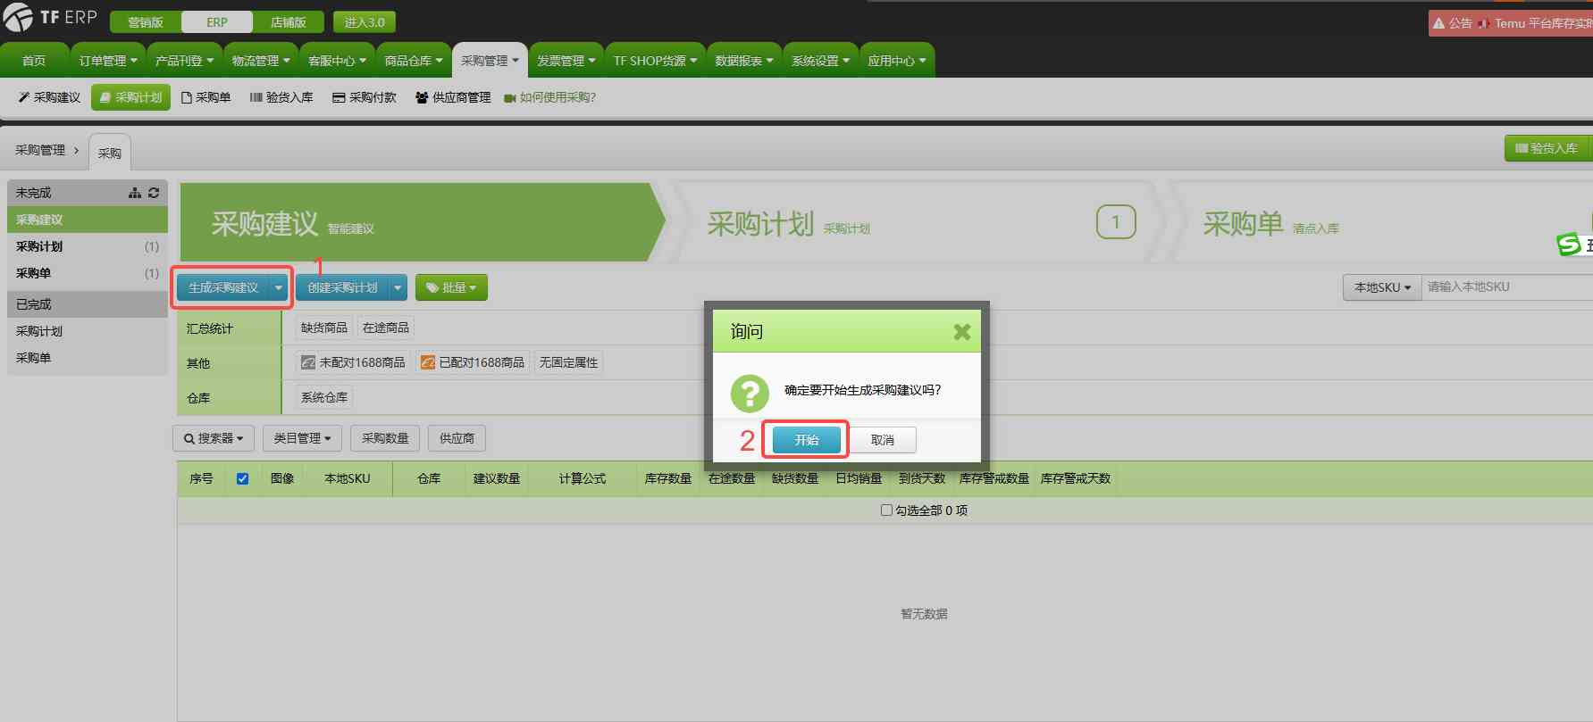The width and height of the screenshot is (1593, 722).
Task: Select the 系统仓库 warehouse filter
Action: [324, 397]
